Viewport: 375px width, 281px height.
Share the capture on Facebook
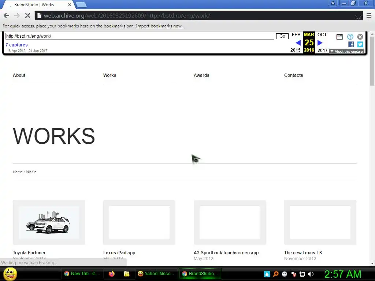(351, 44)
